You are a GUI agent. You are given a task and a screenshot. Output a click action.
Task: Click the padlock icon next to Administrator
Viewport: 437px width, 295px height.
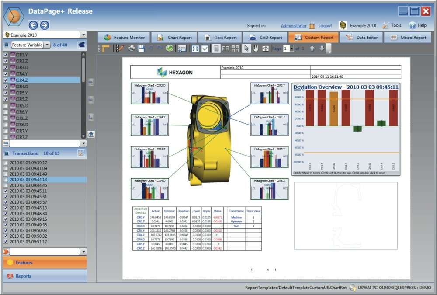click(312, 26)
